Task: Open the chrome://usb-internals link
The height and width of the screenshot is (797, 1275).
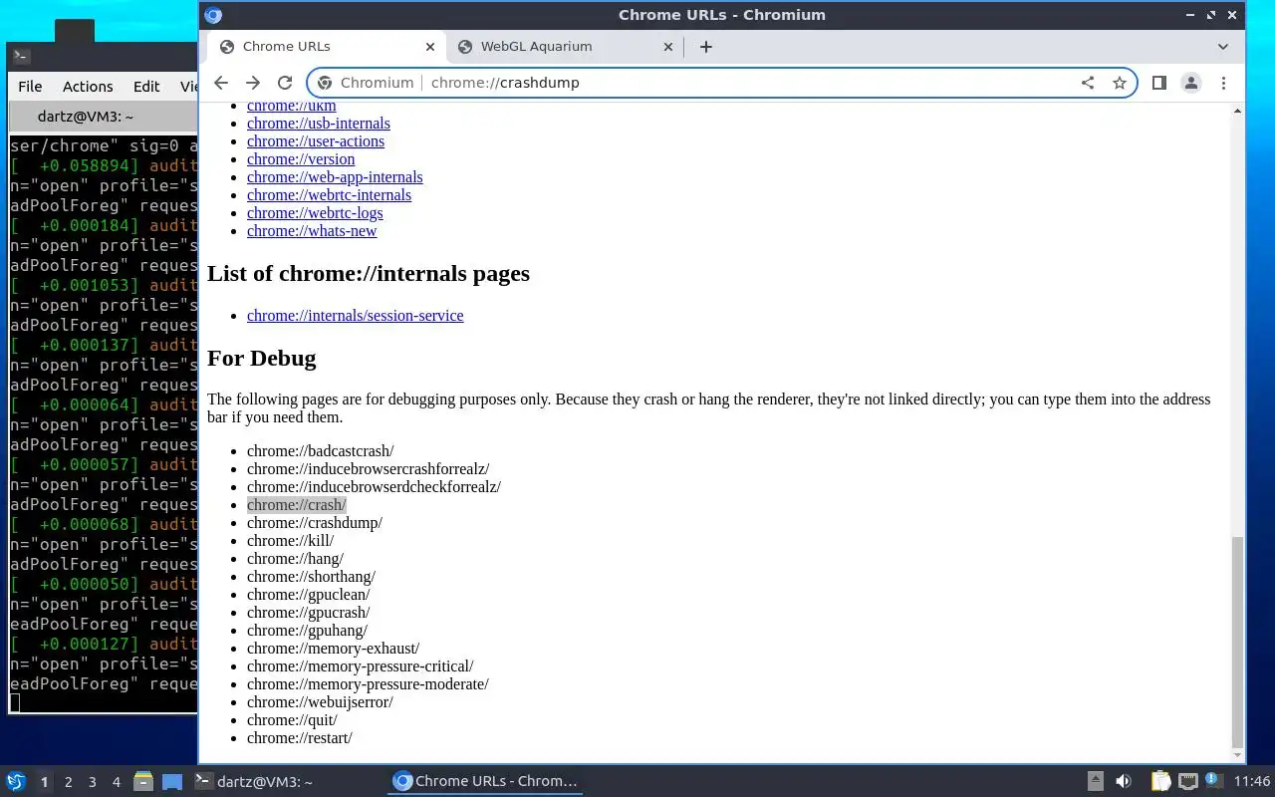Action: 319,124
